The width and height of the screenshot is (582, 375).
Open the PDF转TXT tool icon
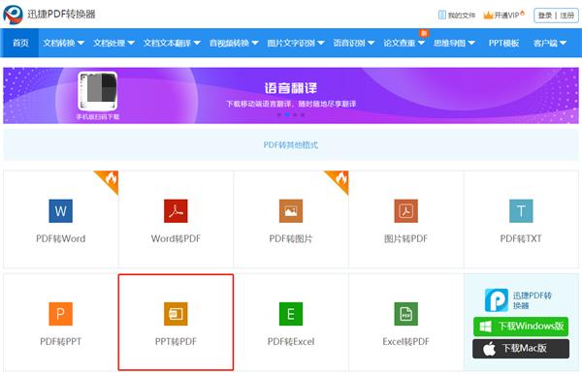click(x=521, y=210)
